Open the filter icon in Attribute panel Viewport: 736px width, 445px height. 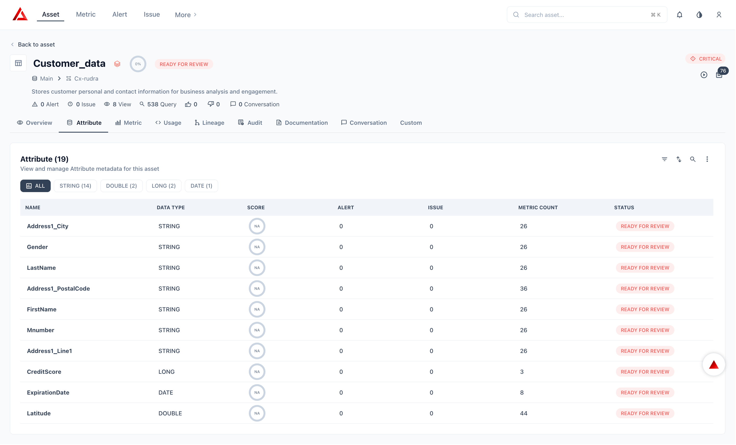point(665,159)
